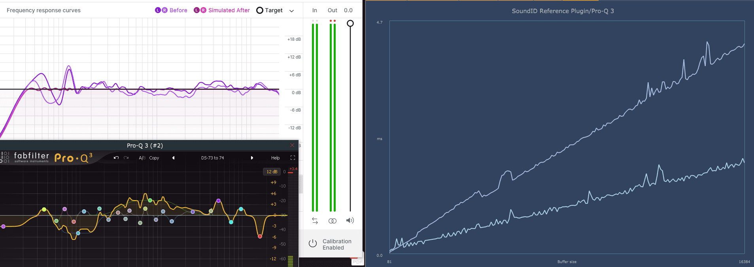
Task: Click the SoundID Reference Plugin/Pro-Q 3 chart title
Action: 563,11
